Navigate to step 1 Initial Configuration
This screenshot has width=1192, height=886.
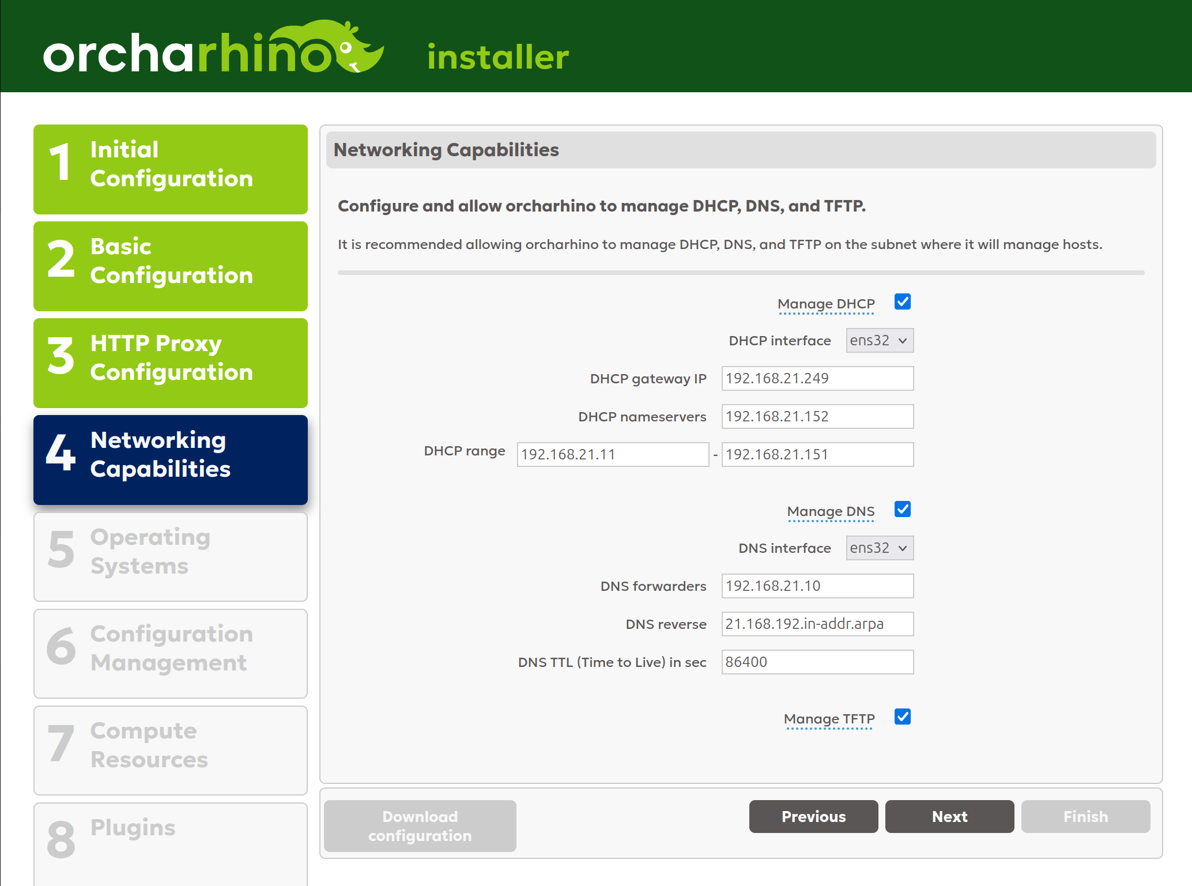[x=171, y=169]
